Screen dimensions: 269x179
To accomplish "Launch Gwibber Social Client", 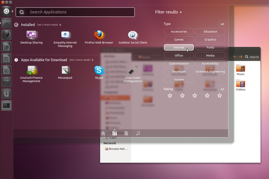I will 133,35.
